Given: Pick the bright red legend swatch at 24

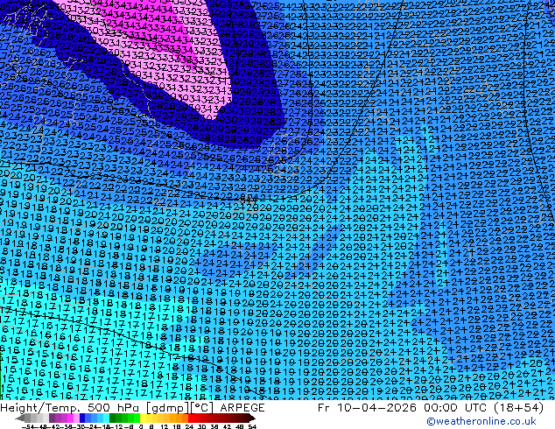Looking at the screenshot, I should point(191,418).
